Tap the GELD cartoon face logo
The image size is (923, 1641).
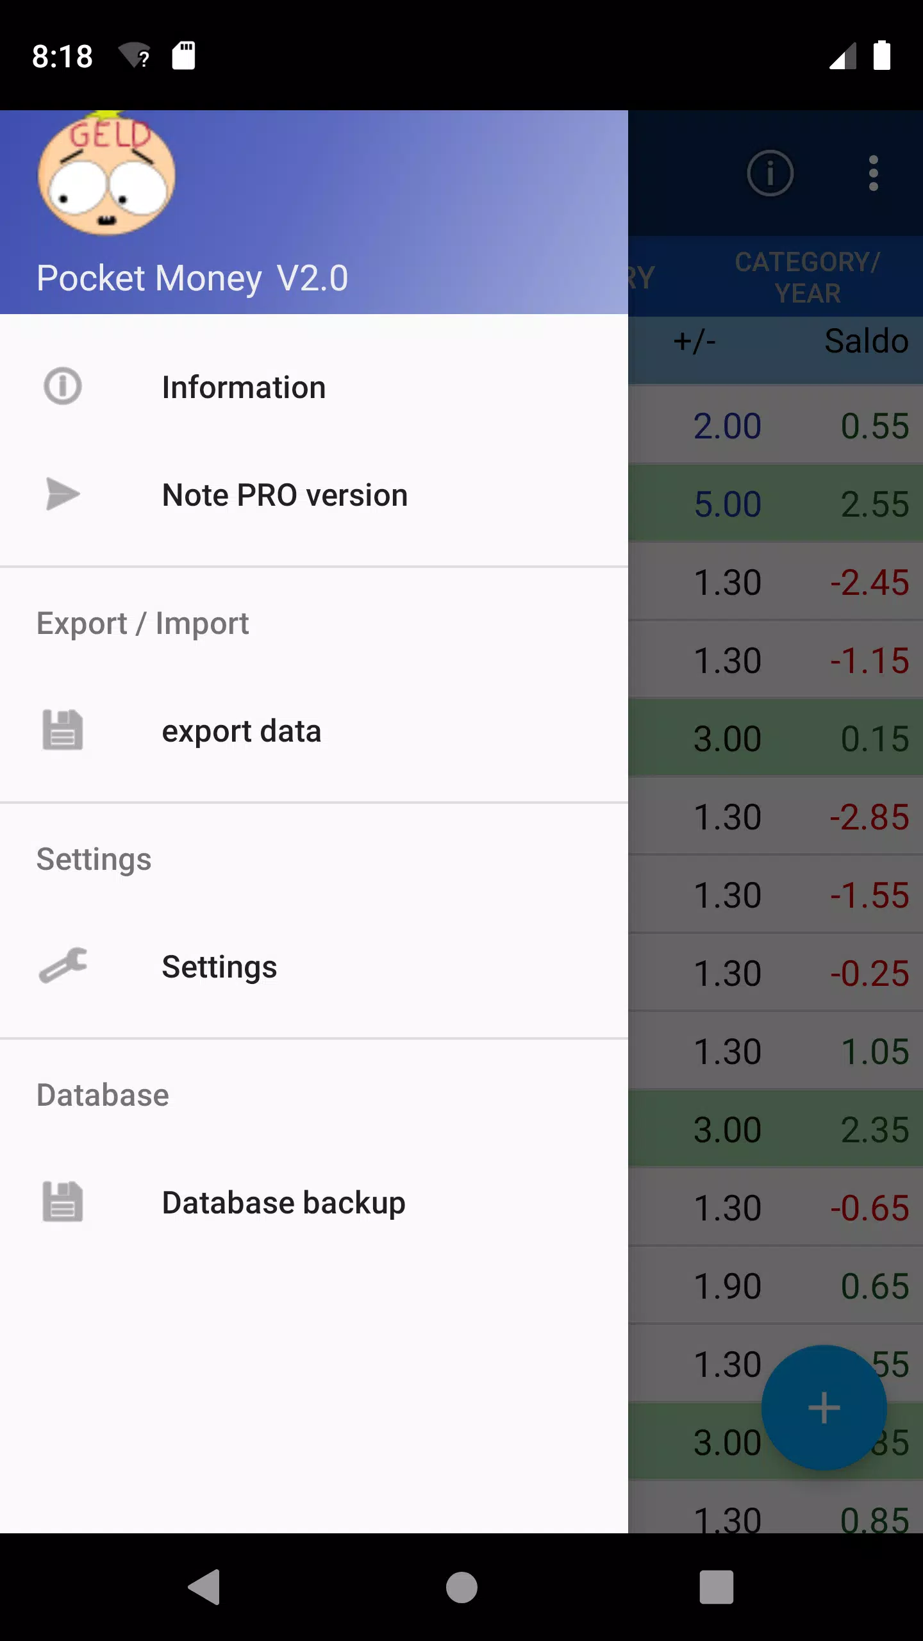(x=106, y=173)
